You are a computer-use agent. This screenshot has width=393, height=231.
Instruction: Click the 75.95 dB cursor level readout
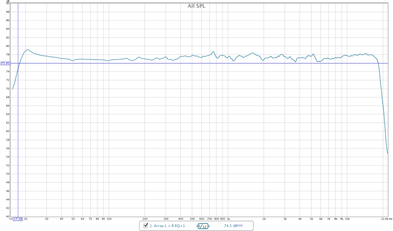[x=5, y=63]
